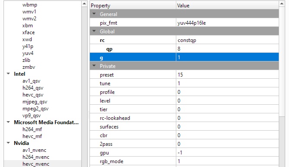The height and width of the screenshot is (167, 289).
Task: Select the hevc_mf encoder
Action: (x=32, y=136)
